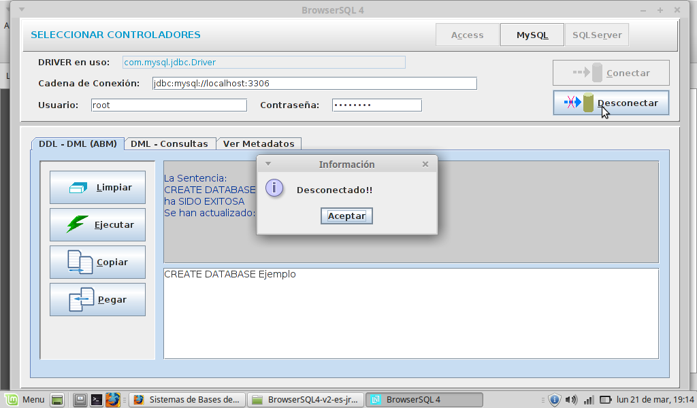Click the Limpiar eraser icon

tap(79, 188)
